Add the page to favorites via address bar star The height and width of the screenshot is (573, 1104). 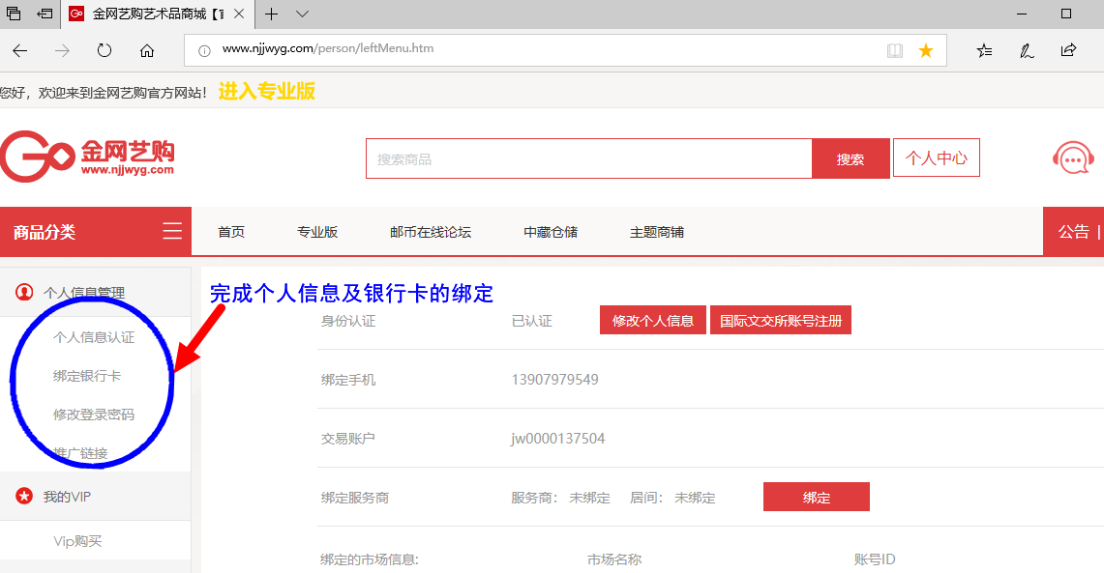pos(925,49)
